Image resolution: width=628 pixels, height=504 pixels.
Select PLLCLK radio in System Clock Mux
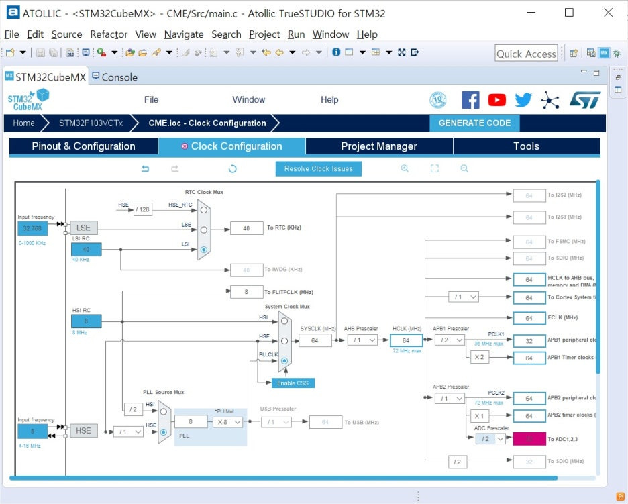tap(284, 360)
